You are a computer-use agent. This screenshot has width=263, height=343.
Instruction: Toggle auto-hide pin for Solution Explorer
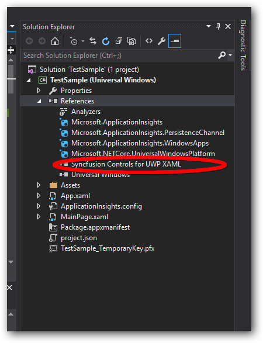pos(218,26)
